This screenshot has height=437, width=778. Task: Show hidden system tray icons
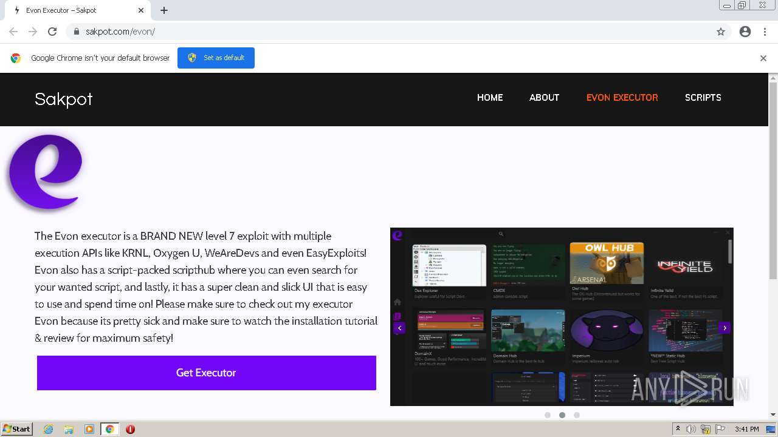[678, 429]
